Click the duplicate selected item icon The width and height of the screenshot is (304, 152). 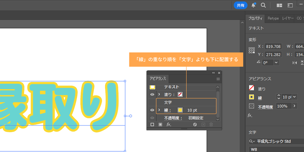[x=203, y=124]
